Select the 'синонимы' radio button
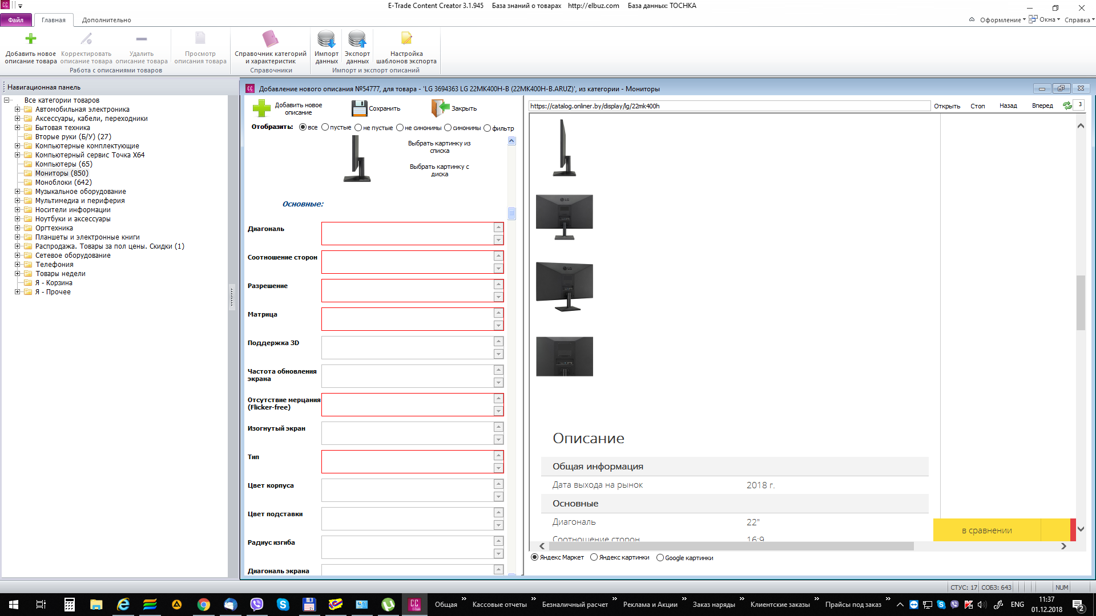 (x=448, y=128)
